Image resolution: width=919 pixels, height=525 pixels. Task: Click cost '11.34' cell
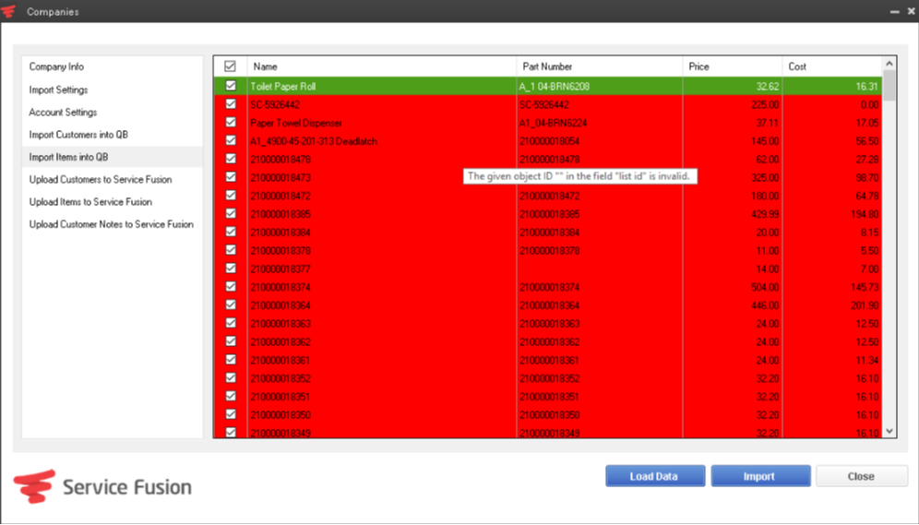831,361
